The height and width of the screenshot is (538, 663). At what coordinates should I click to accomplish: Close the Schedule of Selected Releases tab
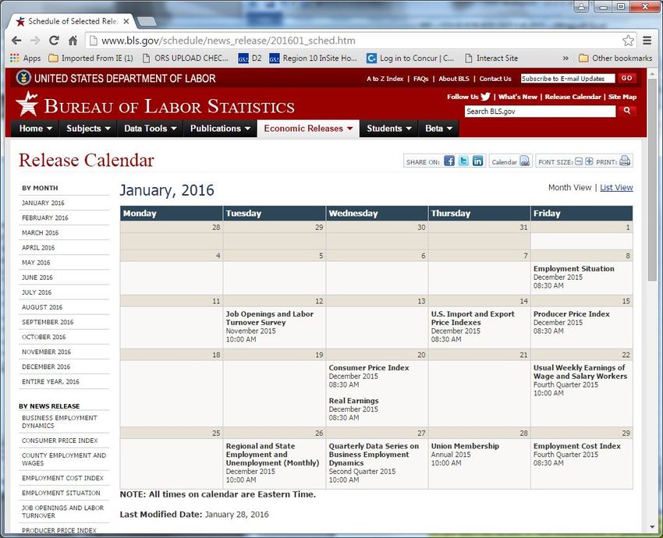click(126, 21)
